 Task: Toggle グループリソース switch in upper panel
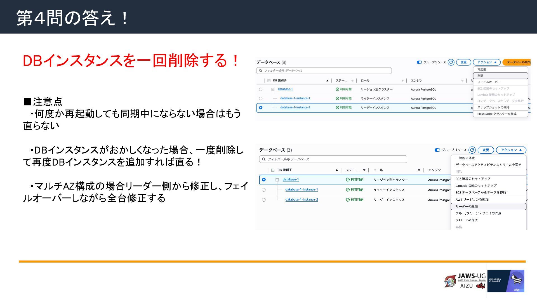[x=419, y=62]
